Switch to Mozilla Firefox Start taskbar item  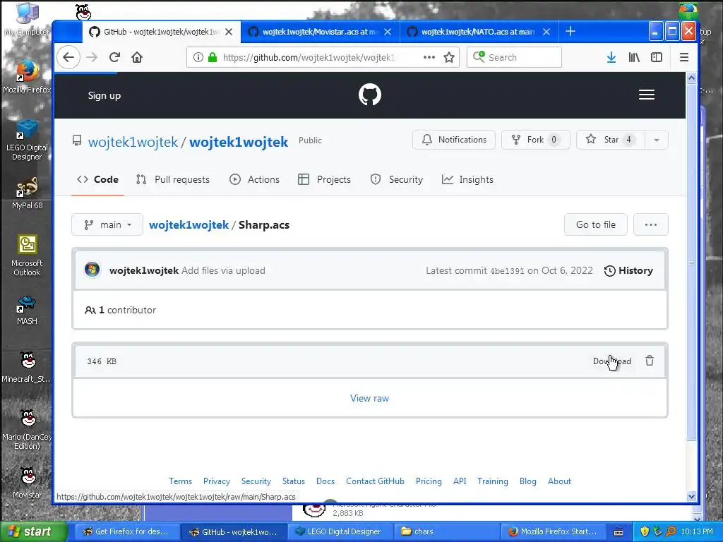pos(554,531)
